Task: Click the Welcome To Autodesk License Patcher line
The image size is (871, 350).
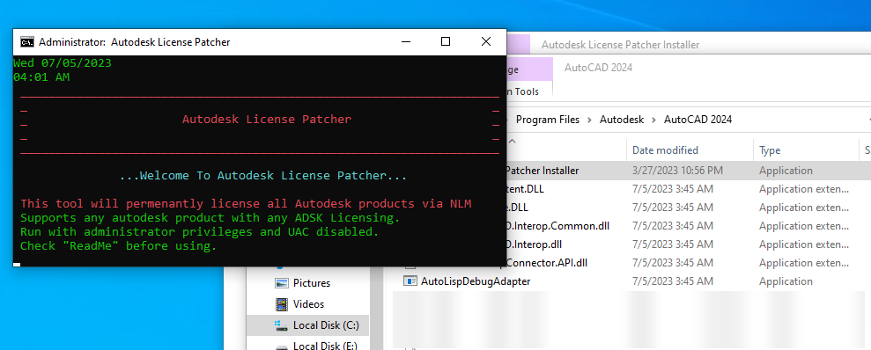Action: tap(262, 176)
